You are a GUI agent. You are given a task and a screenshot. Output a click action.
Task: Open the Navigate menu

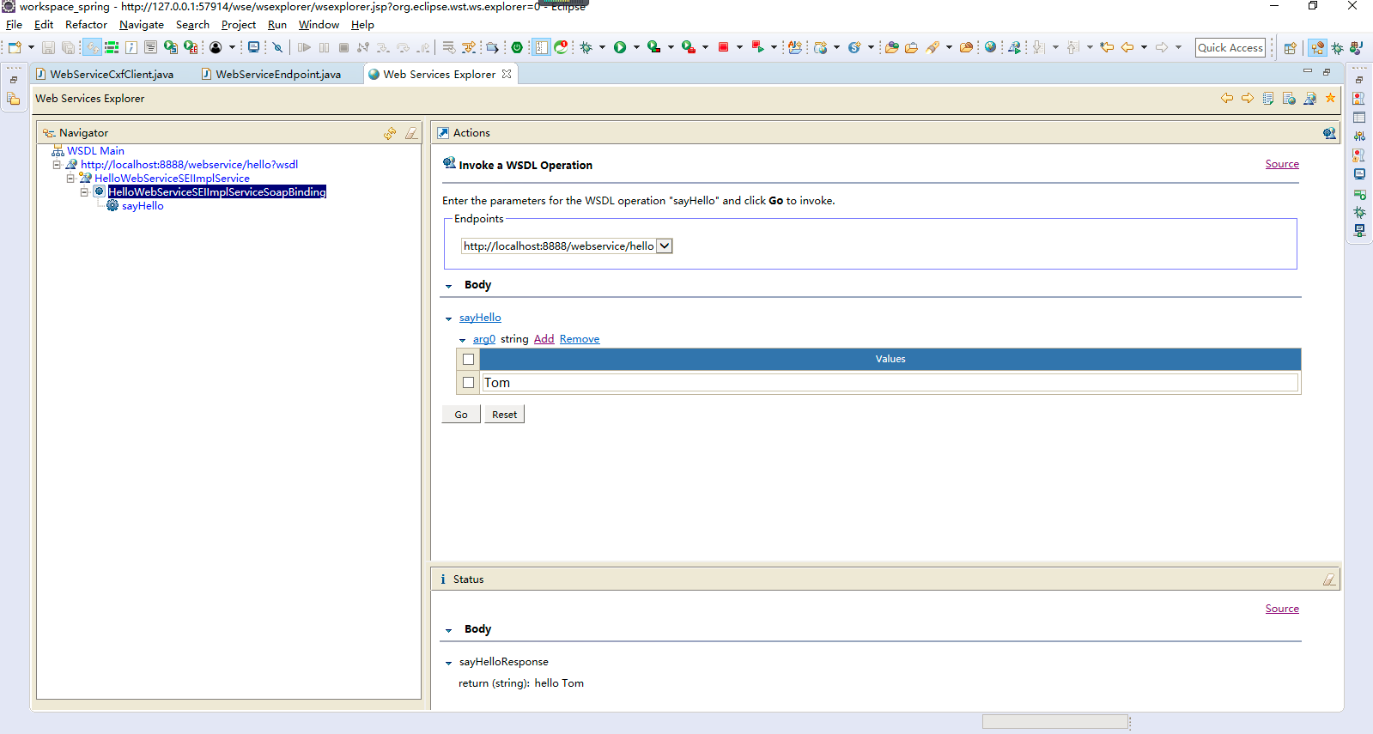(x=142, y=25)
